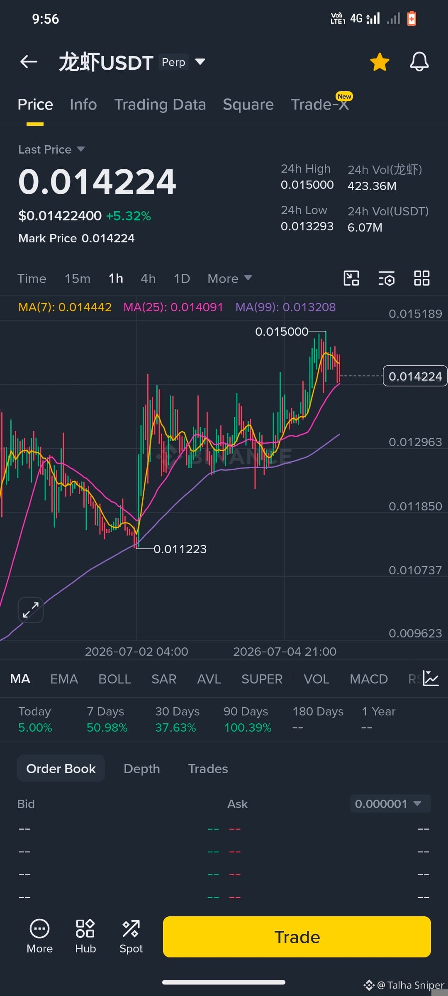Open price alerts bell icon
Viewport: 448px width, 996px height.
(x=419, y=62)
